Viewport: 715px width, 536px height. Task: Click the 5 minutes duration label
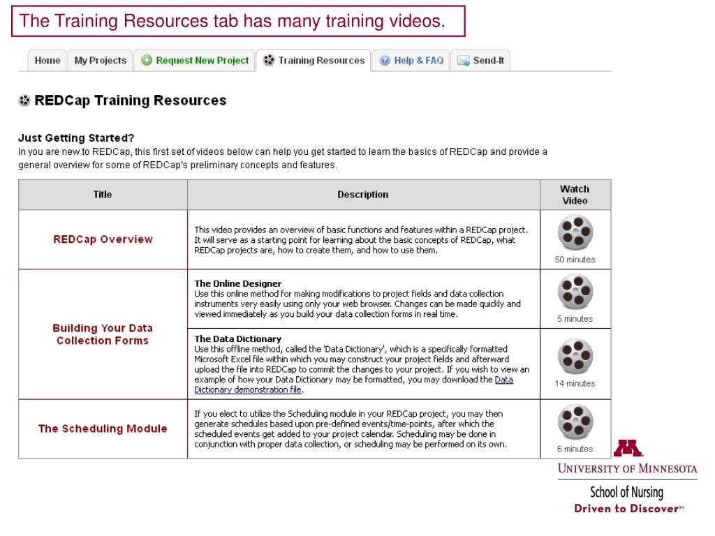click(575, 318)
